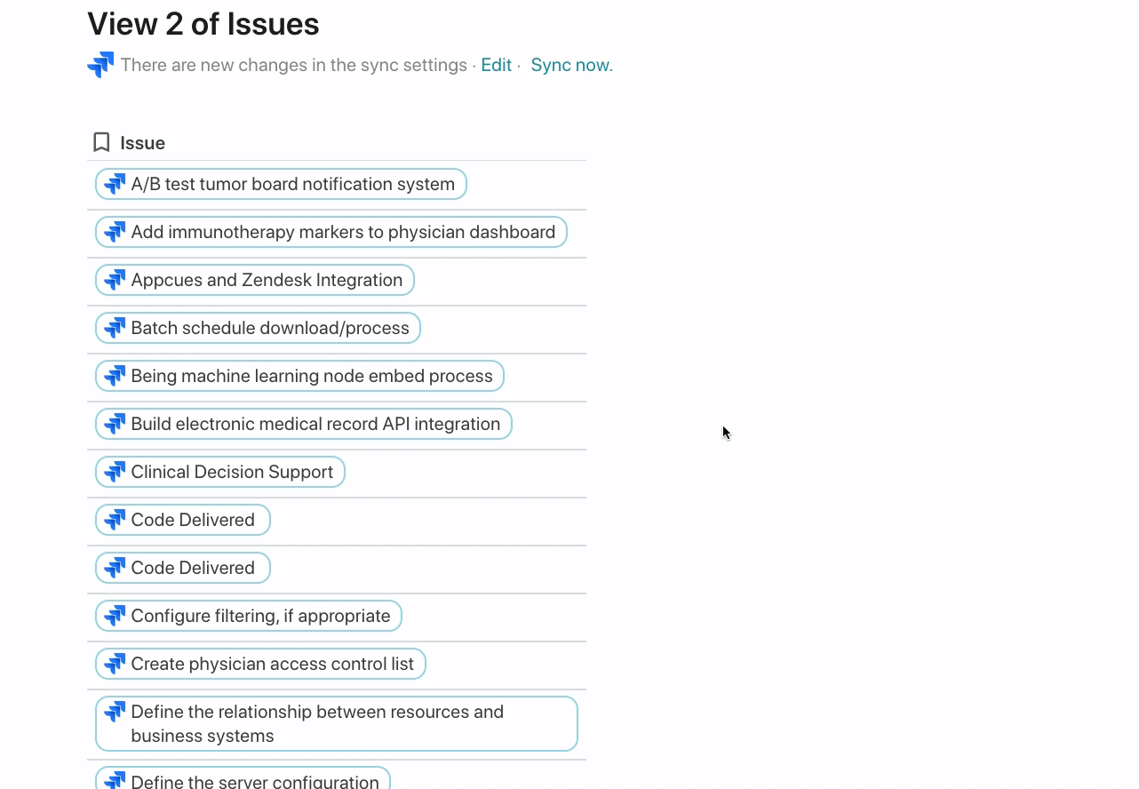Click Edit link for sync settings

point(496,65)
